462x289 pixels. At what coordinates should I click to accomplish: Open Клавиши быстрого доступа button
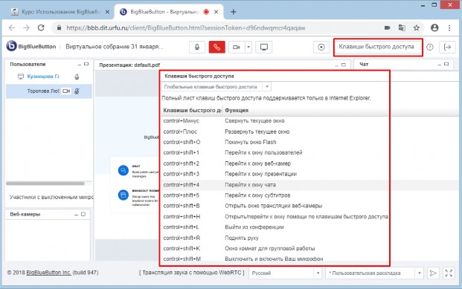[378, 47]
